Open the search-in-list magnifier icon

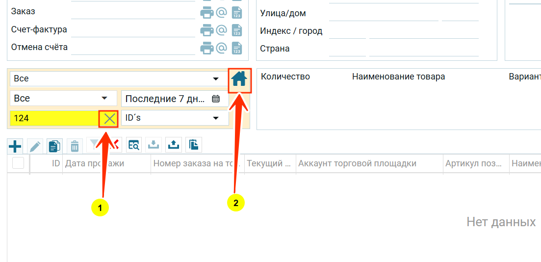(133, 145)
